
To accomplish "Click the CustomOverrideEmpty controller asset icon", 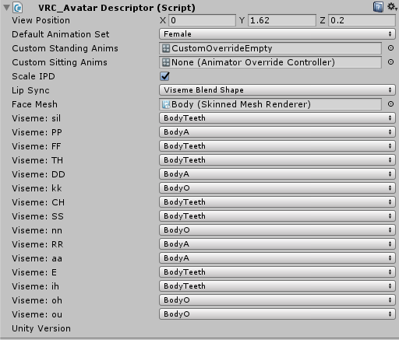I will click(x=166, y=48).
